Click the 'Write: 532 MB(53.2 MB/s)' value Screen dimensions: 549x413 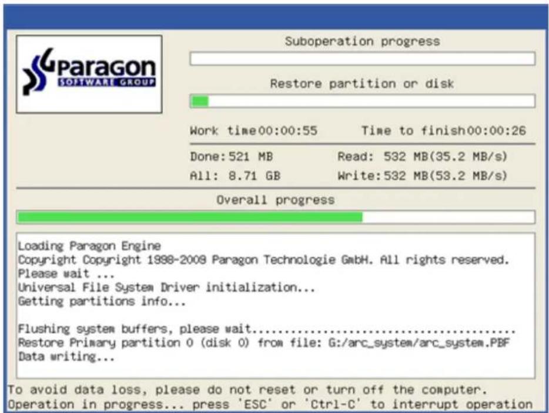pos(422,175)
